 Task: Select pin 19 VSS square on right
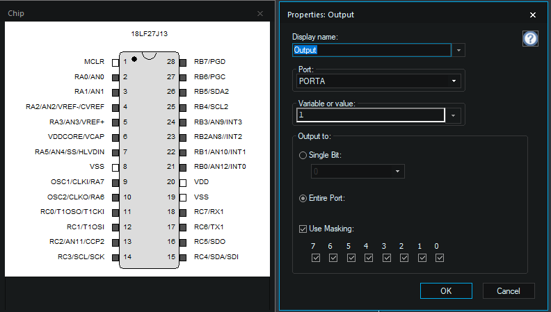183,197
